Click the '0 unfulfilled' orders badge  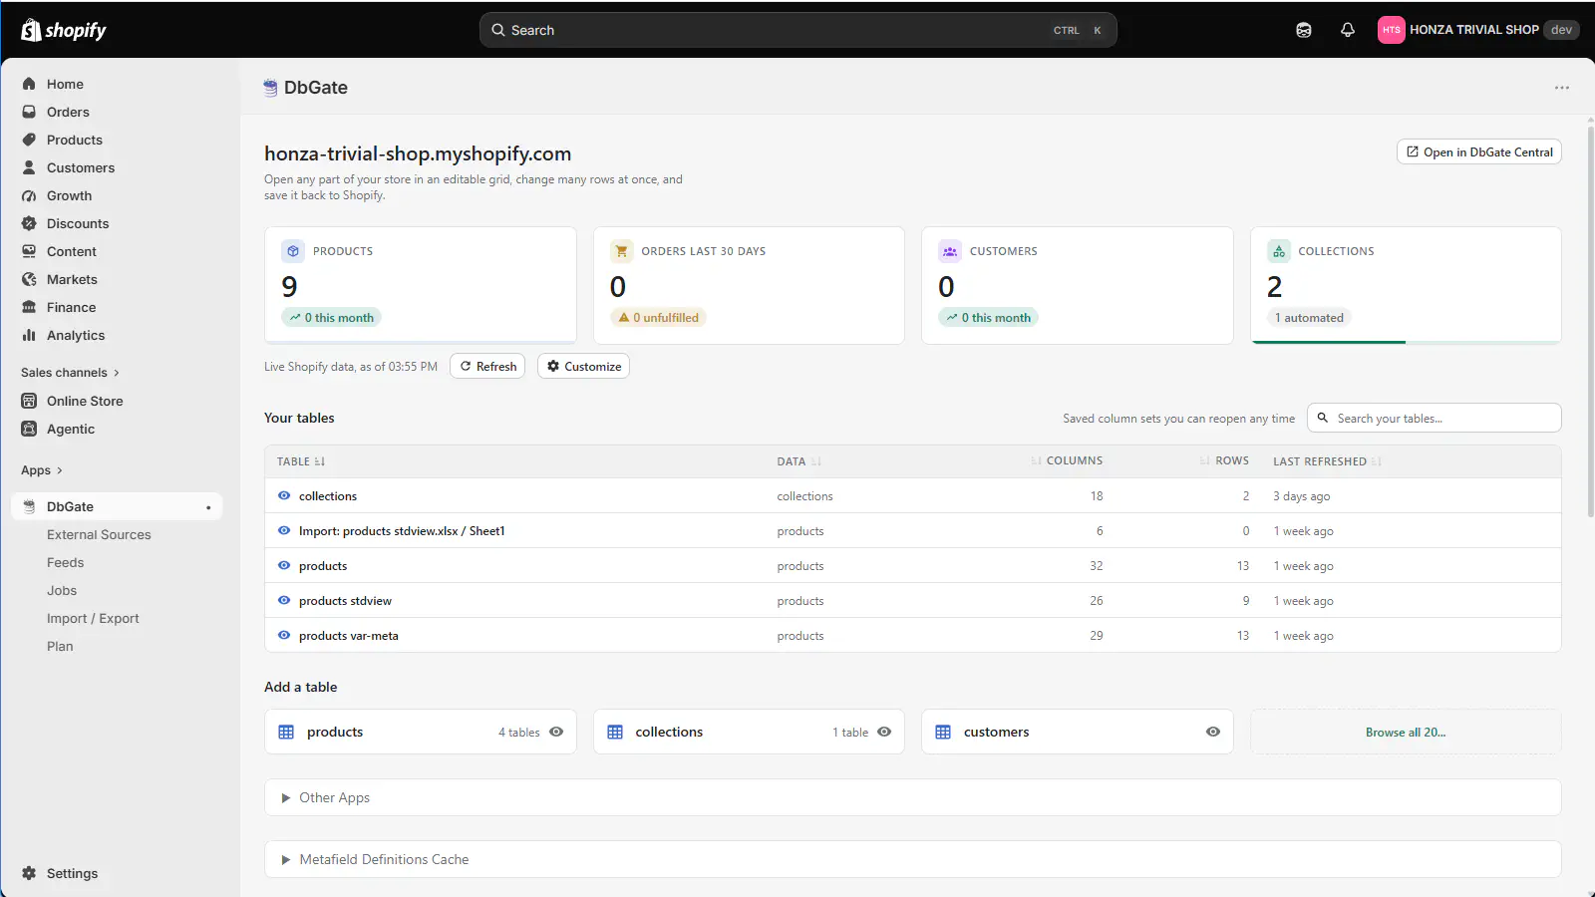(658, 317)
